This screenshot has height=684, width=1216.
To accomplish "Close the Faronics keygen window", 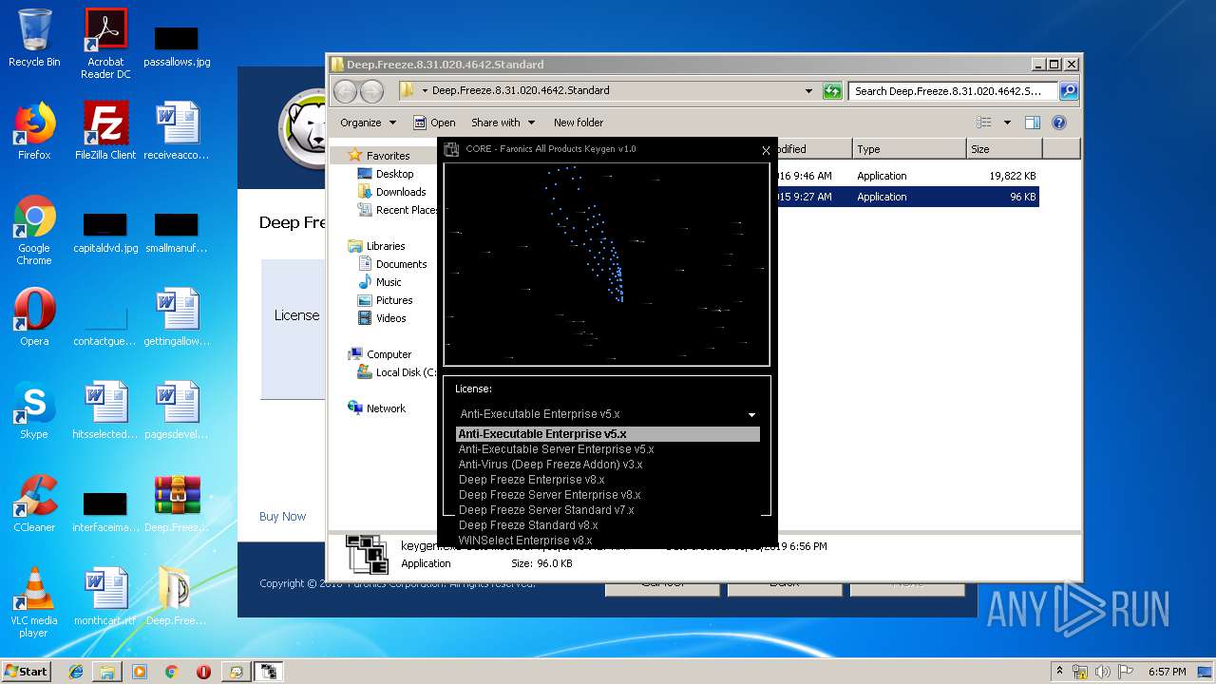I will [766, 150].
